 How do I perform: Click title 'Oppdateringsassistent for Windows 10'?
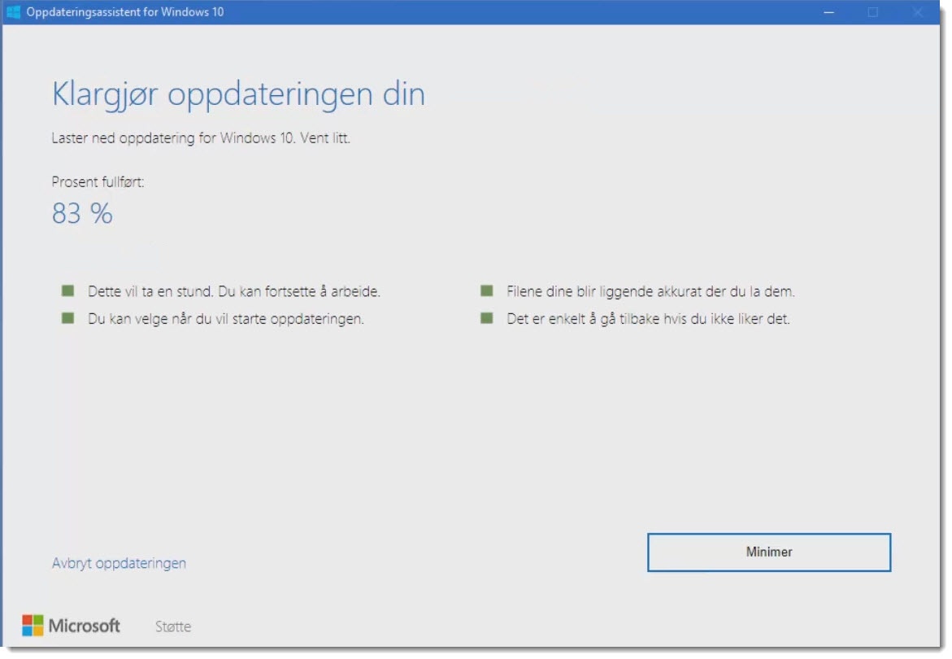(x=125, y=12)
